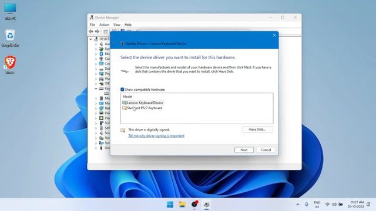Click the Audio inputs speaker icon
This screenshot has width=376, height=211.
tap(101, 44)
